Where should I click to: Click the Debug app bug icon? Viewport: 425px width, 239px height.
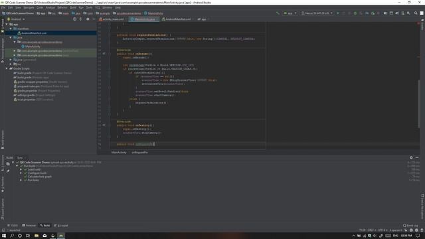click(x=355, y=13)
